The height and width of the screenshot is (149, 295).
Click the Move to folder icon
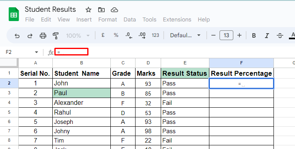101,10
